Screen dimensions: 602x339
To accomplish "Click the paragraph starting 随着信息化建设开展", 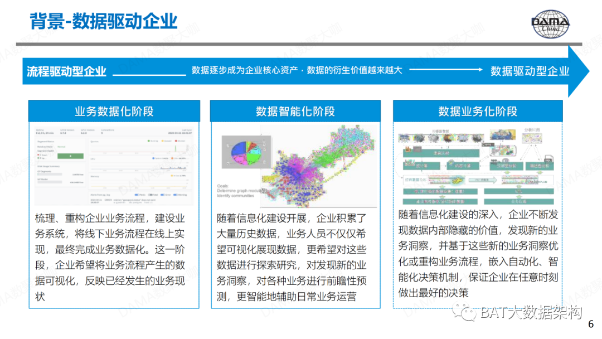I will click(x=292, y=257).
